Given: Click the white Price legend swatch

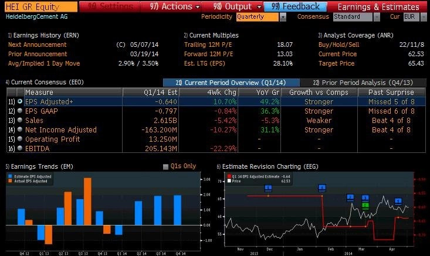Looking at the screenshot, I should pyautogui.click(x=229, y=181).
